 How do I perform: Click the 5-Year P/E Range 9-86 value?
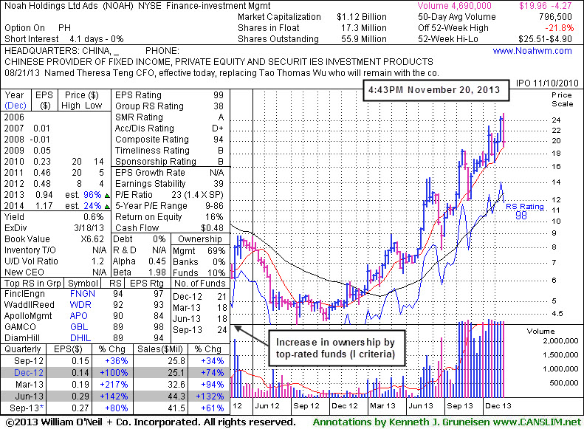[214, 206]
